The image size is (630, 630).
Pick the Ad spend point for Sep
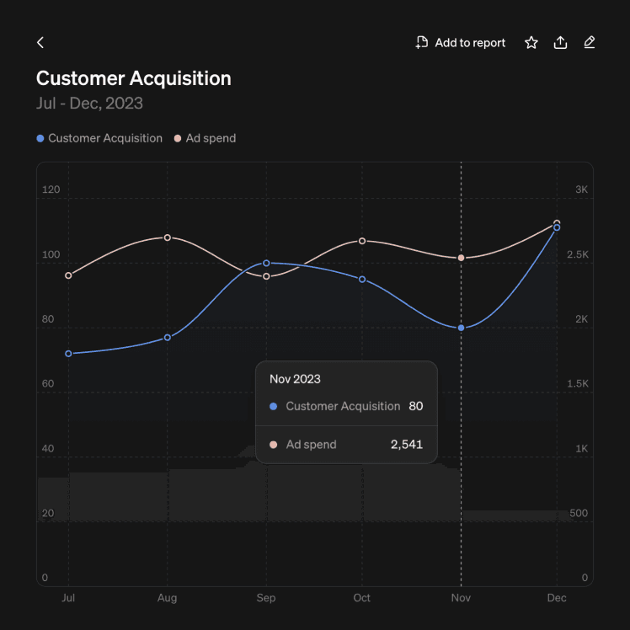(x=266, y=276)
